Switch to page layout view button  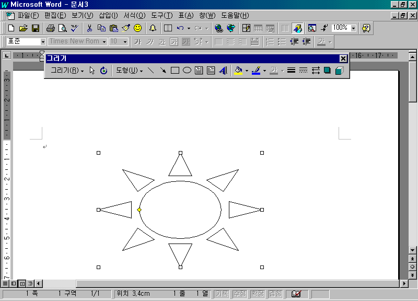[22, 283]
